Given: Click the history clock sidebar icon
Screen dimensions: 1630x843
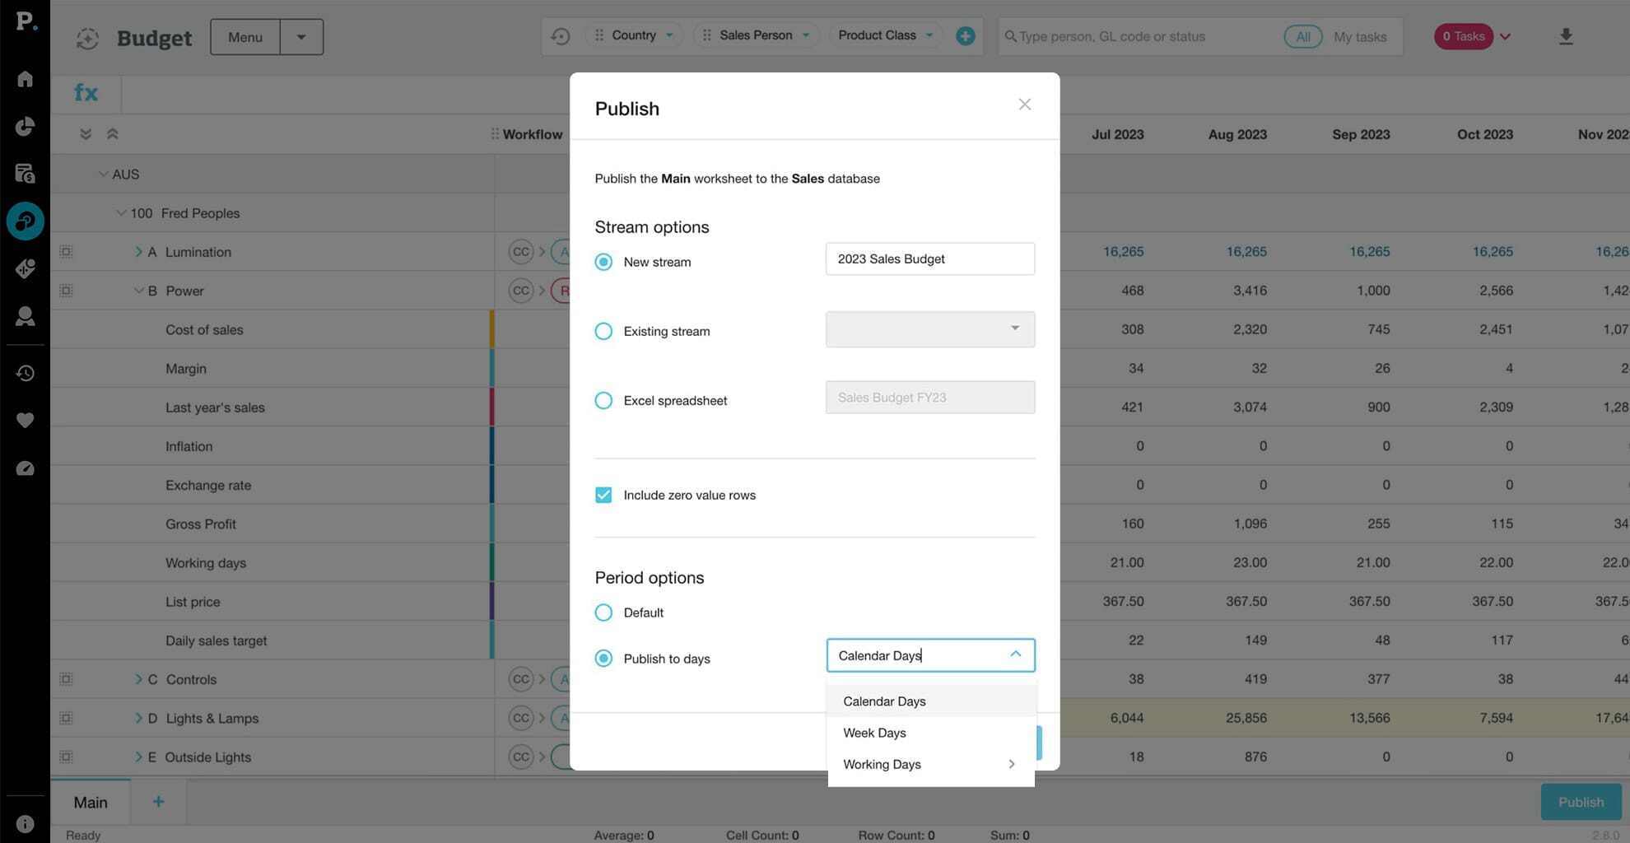Looking at the screenshot, I should [x=25, y=373].
